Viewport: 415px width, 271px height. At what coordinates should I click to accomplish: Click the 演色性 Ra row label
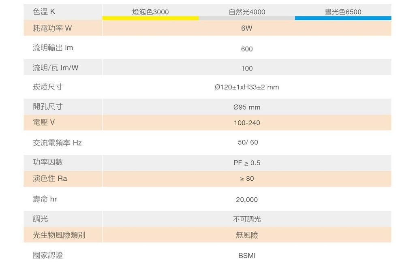point(50,178)
